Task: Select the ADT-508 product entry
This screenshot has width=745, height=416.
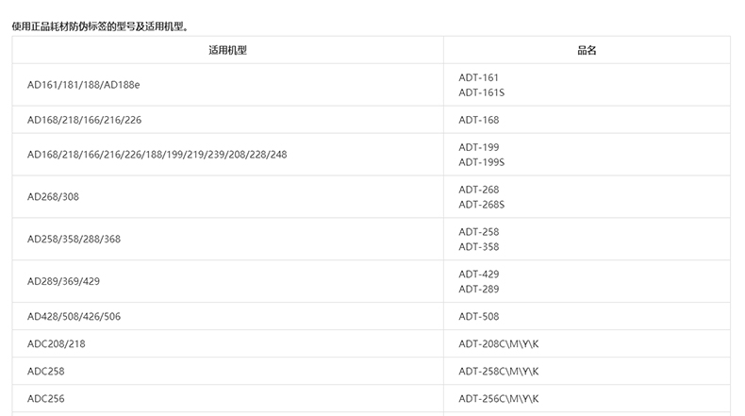Action: click(478, 317)
